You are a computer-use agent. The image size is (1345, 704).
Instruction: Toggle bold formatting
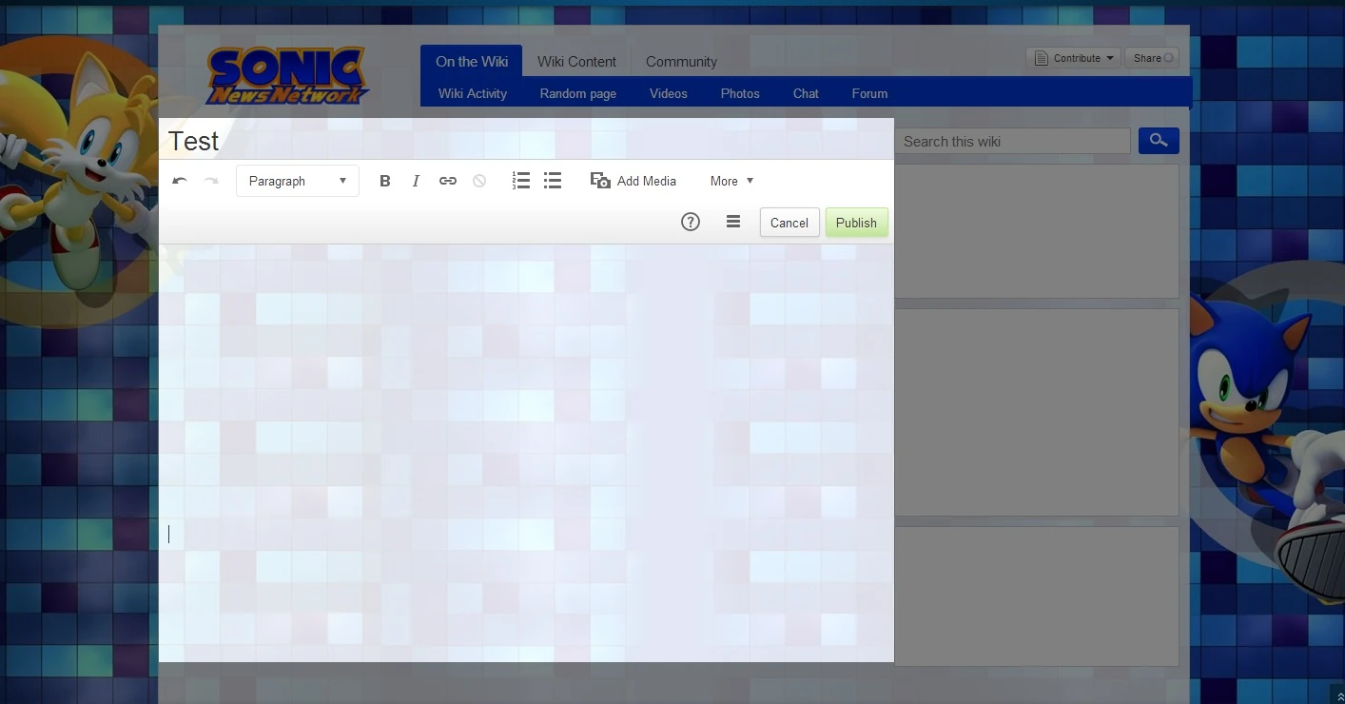coord(385,181)
